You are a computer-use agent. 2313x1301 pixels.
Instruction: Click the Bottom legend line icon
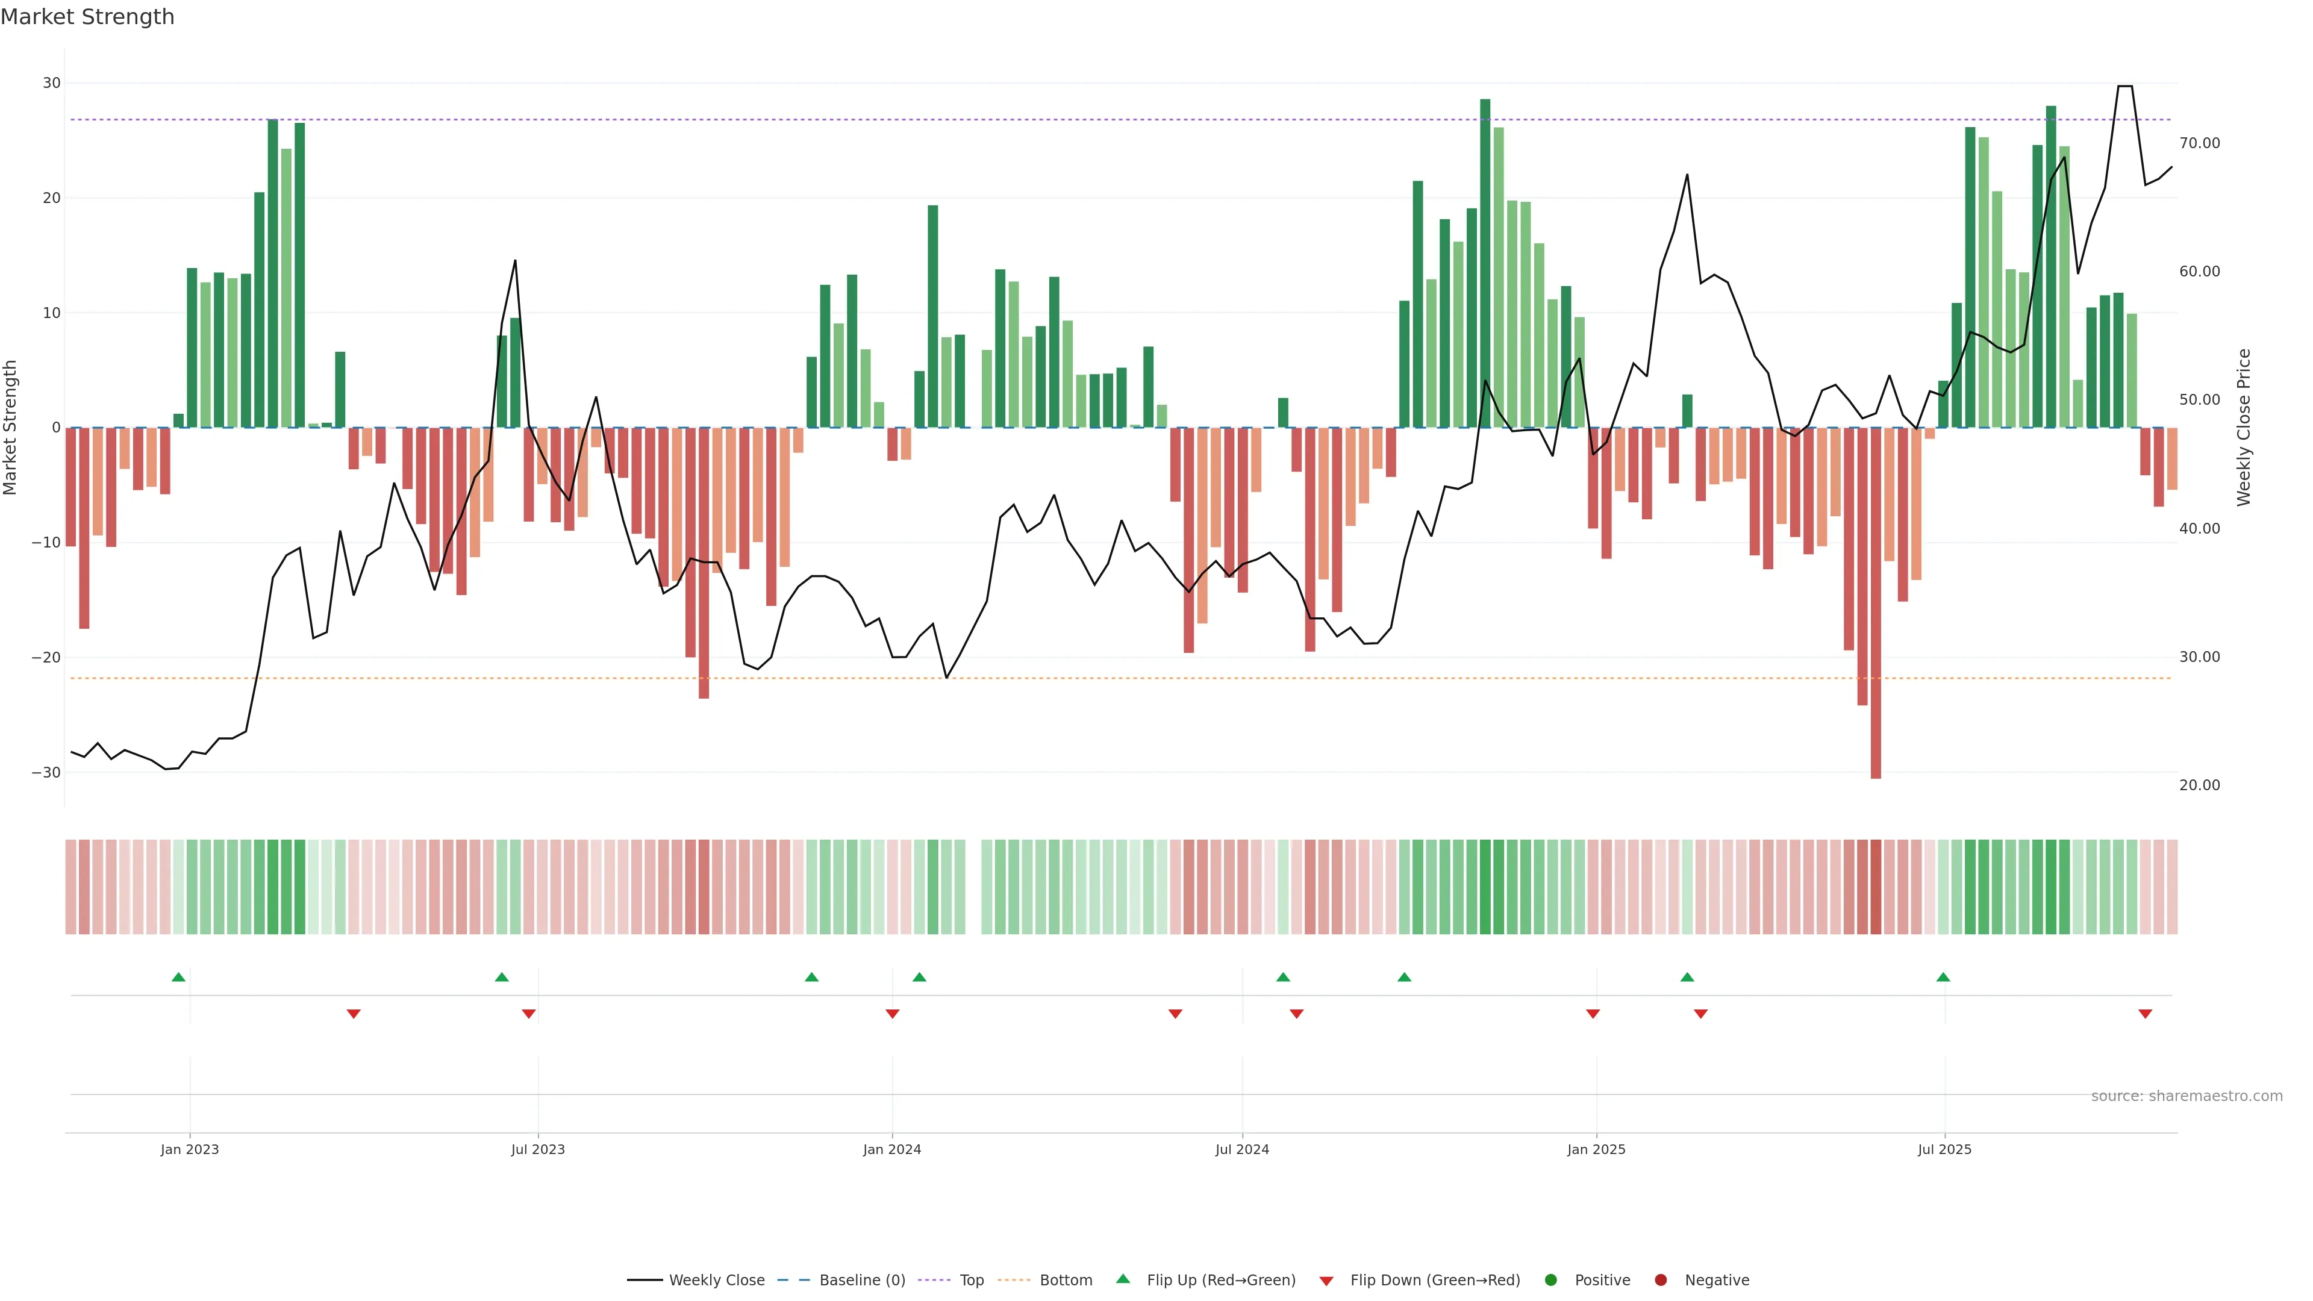[x=1014, y=1281]
